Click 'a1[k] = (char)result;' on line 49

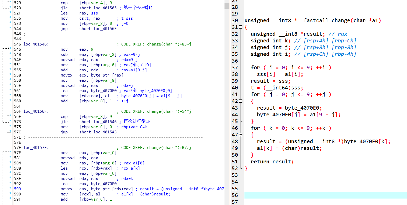[x=289, y=148]
